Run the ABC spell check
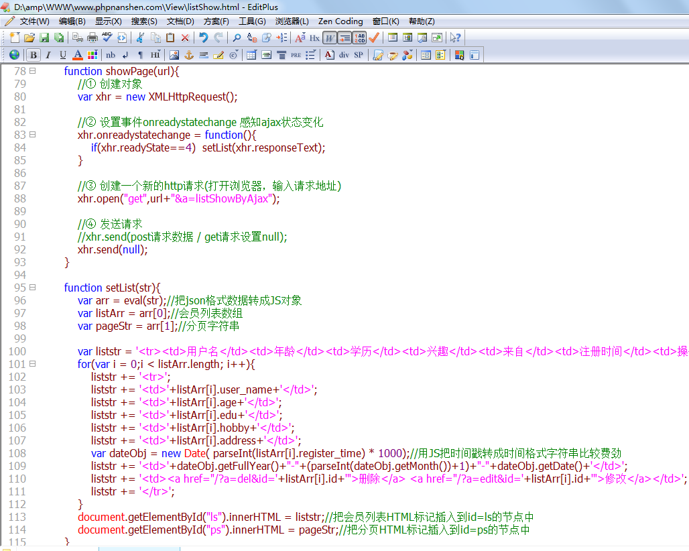The width and height of the screenshot is (689, 551). pos(107,38)
